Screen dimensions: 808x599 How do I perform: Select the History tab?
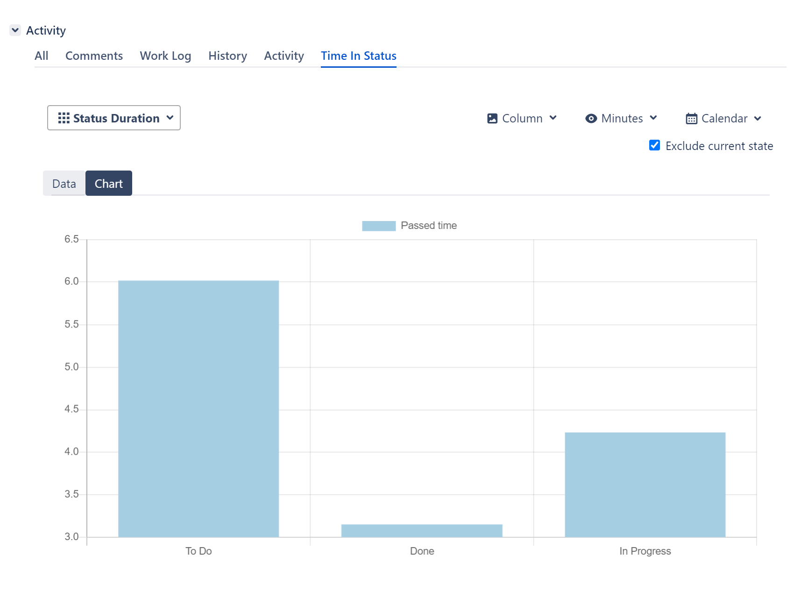click(x=227, y=56)
